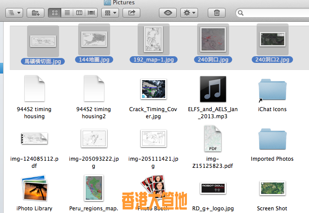Click the Pictures folder icon in title bar

point(107,3)
